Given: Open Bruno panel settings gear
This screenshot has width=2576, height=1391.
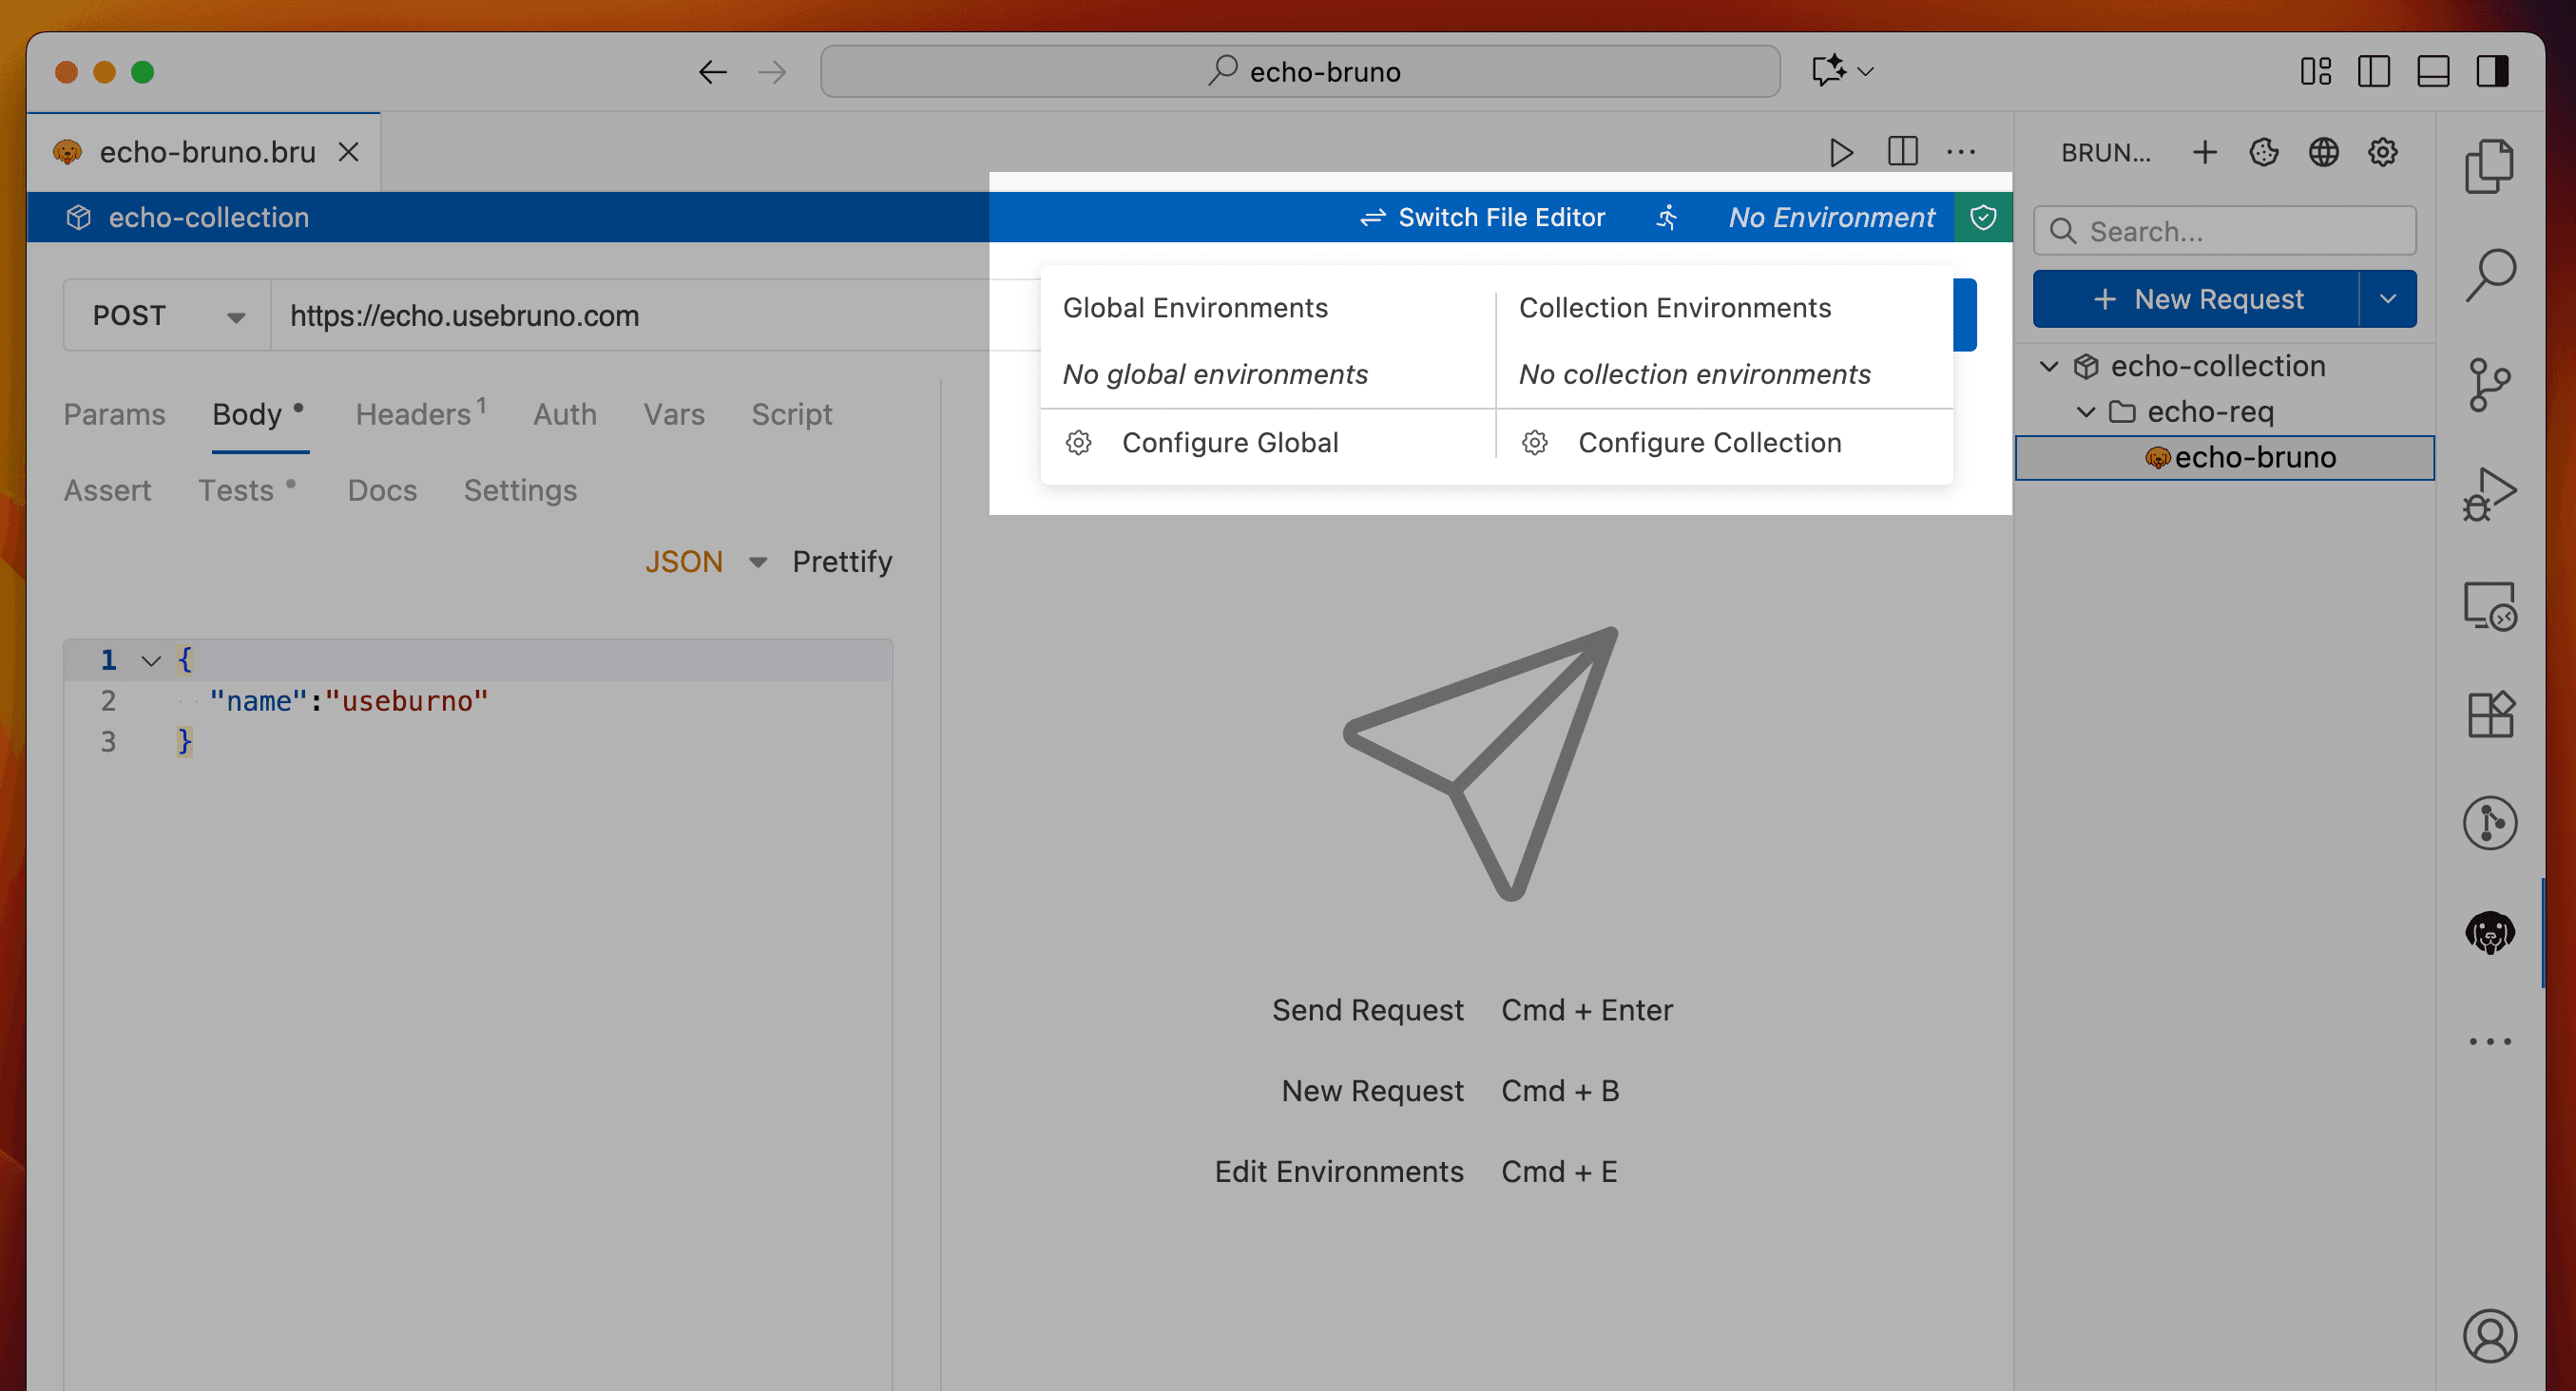Looking at the screenshot, I should click(2383, 152).
